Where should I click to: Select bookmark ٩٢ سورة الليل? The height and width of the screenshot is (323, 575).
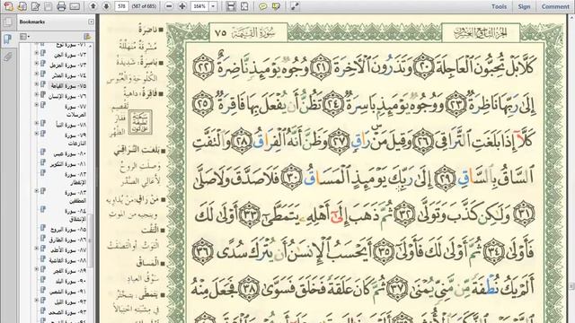click(x=70, y=302)
